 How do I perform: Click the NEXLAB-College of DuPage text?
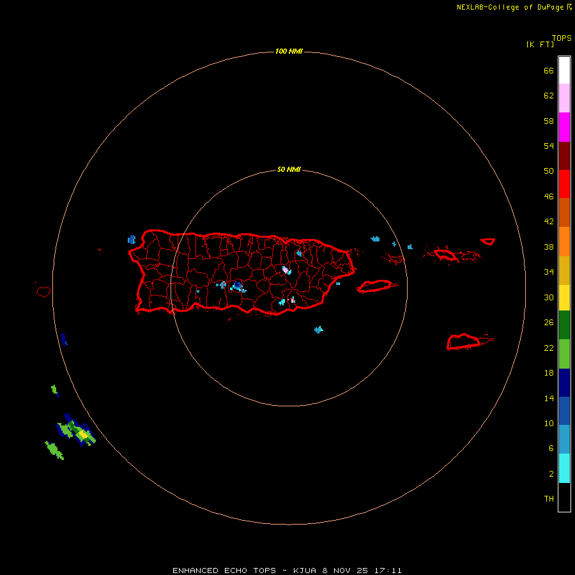[510, 7]
